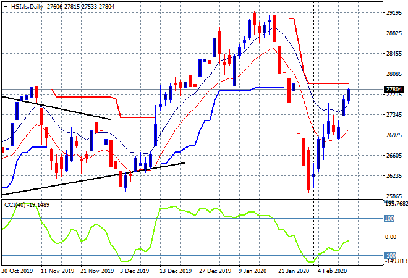Click the 26605 price axis label
The width and height of the screenshot is (408, 278).
point(394,155)
